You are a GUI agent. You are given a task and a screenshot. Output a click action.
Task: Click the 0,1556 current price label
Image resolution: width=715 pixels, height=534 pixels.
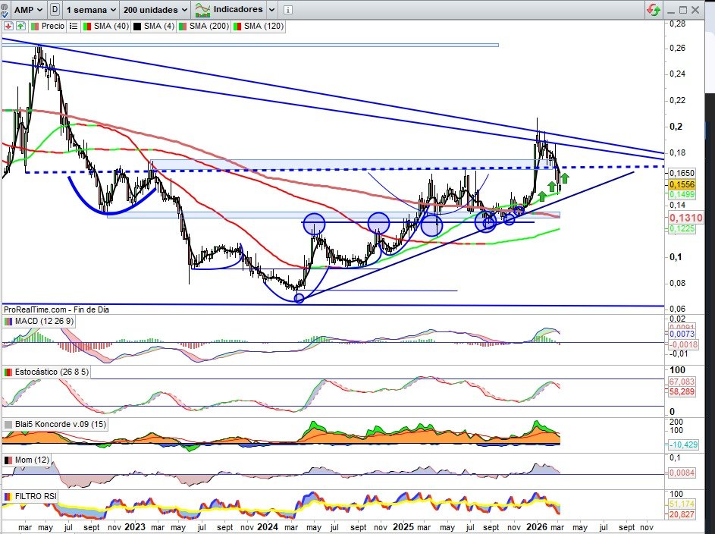click(x=682, y=184)
